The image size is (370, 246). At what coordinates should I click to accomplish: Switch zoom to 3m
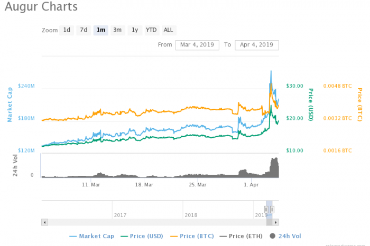117,30
